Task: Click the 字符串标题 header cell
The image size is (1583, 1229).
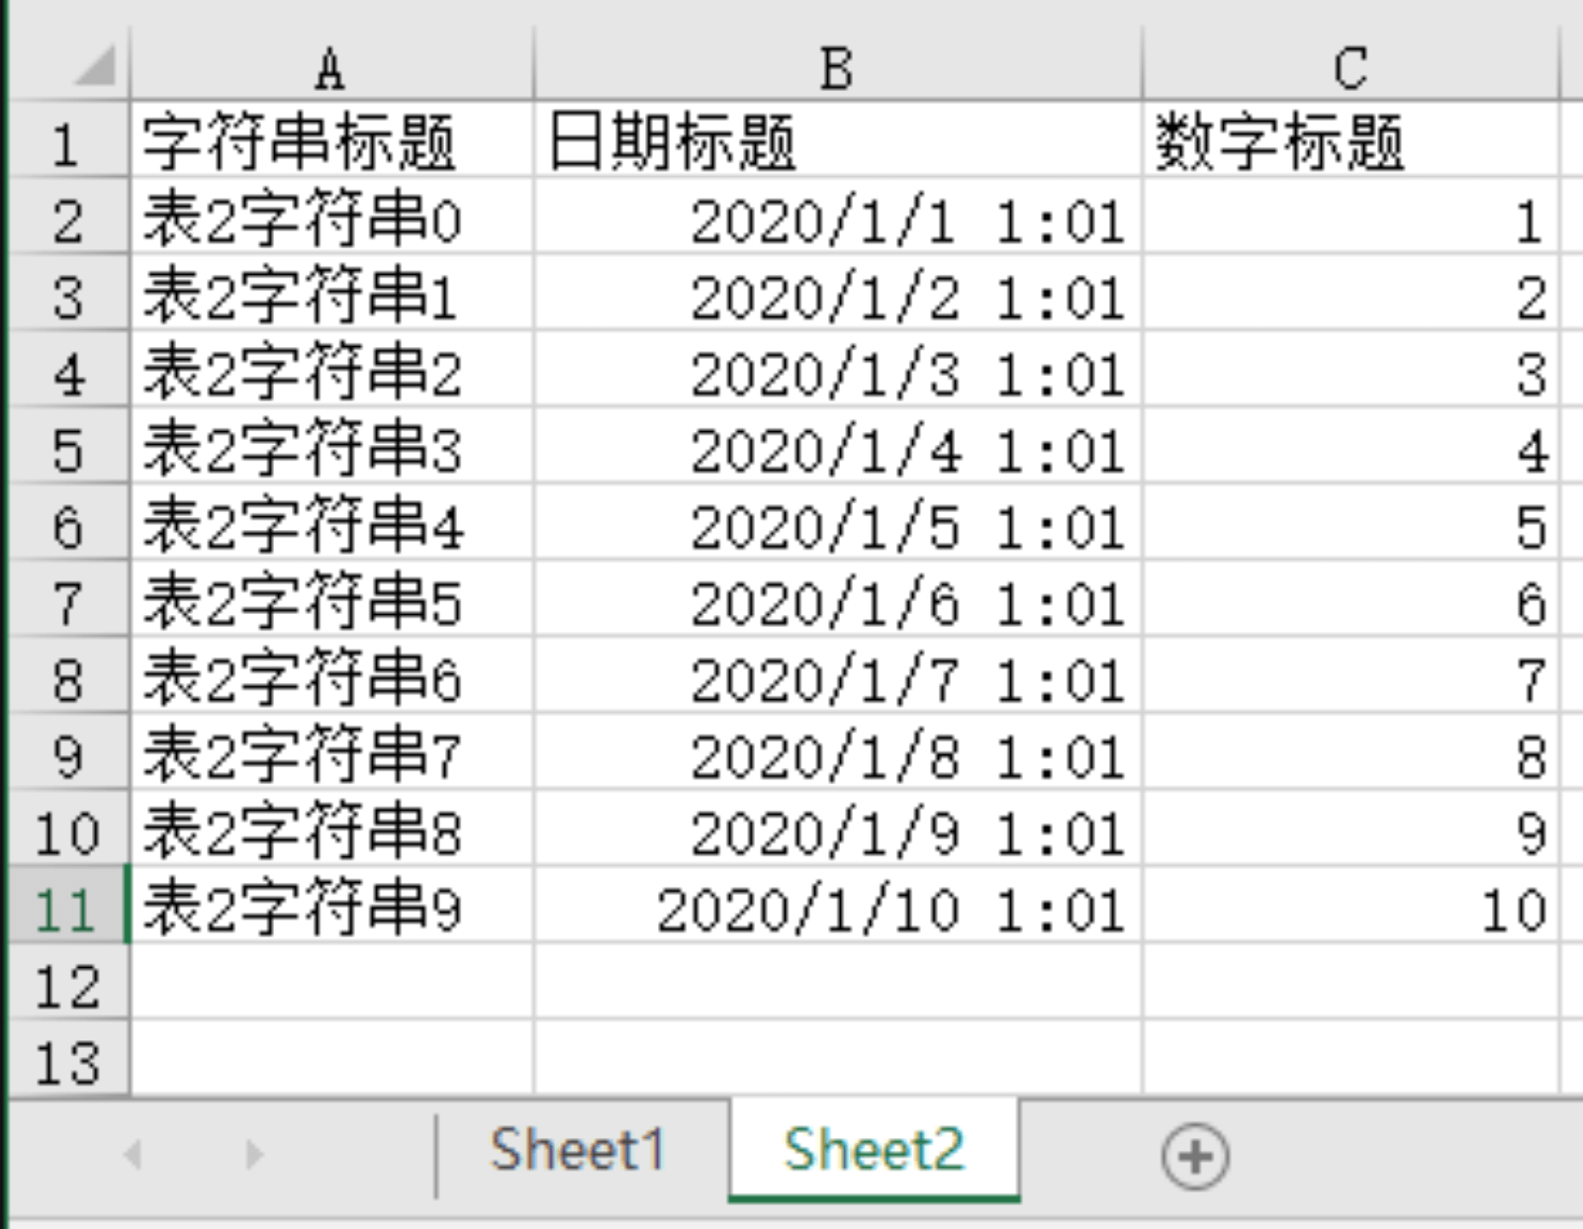Action: click(x=330, y=143)
